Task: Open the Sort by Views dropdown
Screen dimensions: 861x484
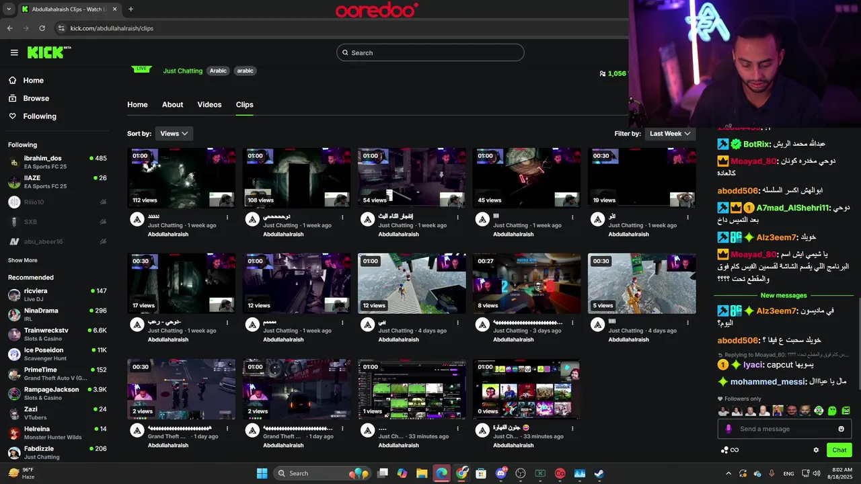Action: tap(174, 133)
